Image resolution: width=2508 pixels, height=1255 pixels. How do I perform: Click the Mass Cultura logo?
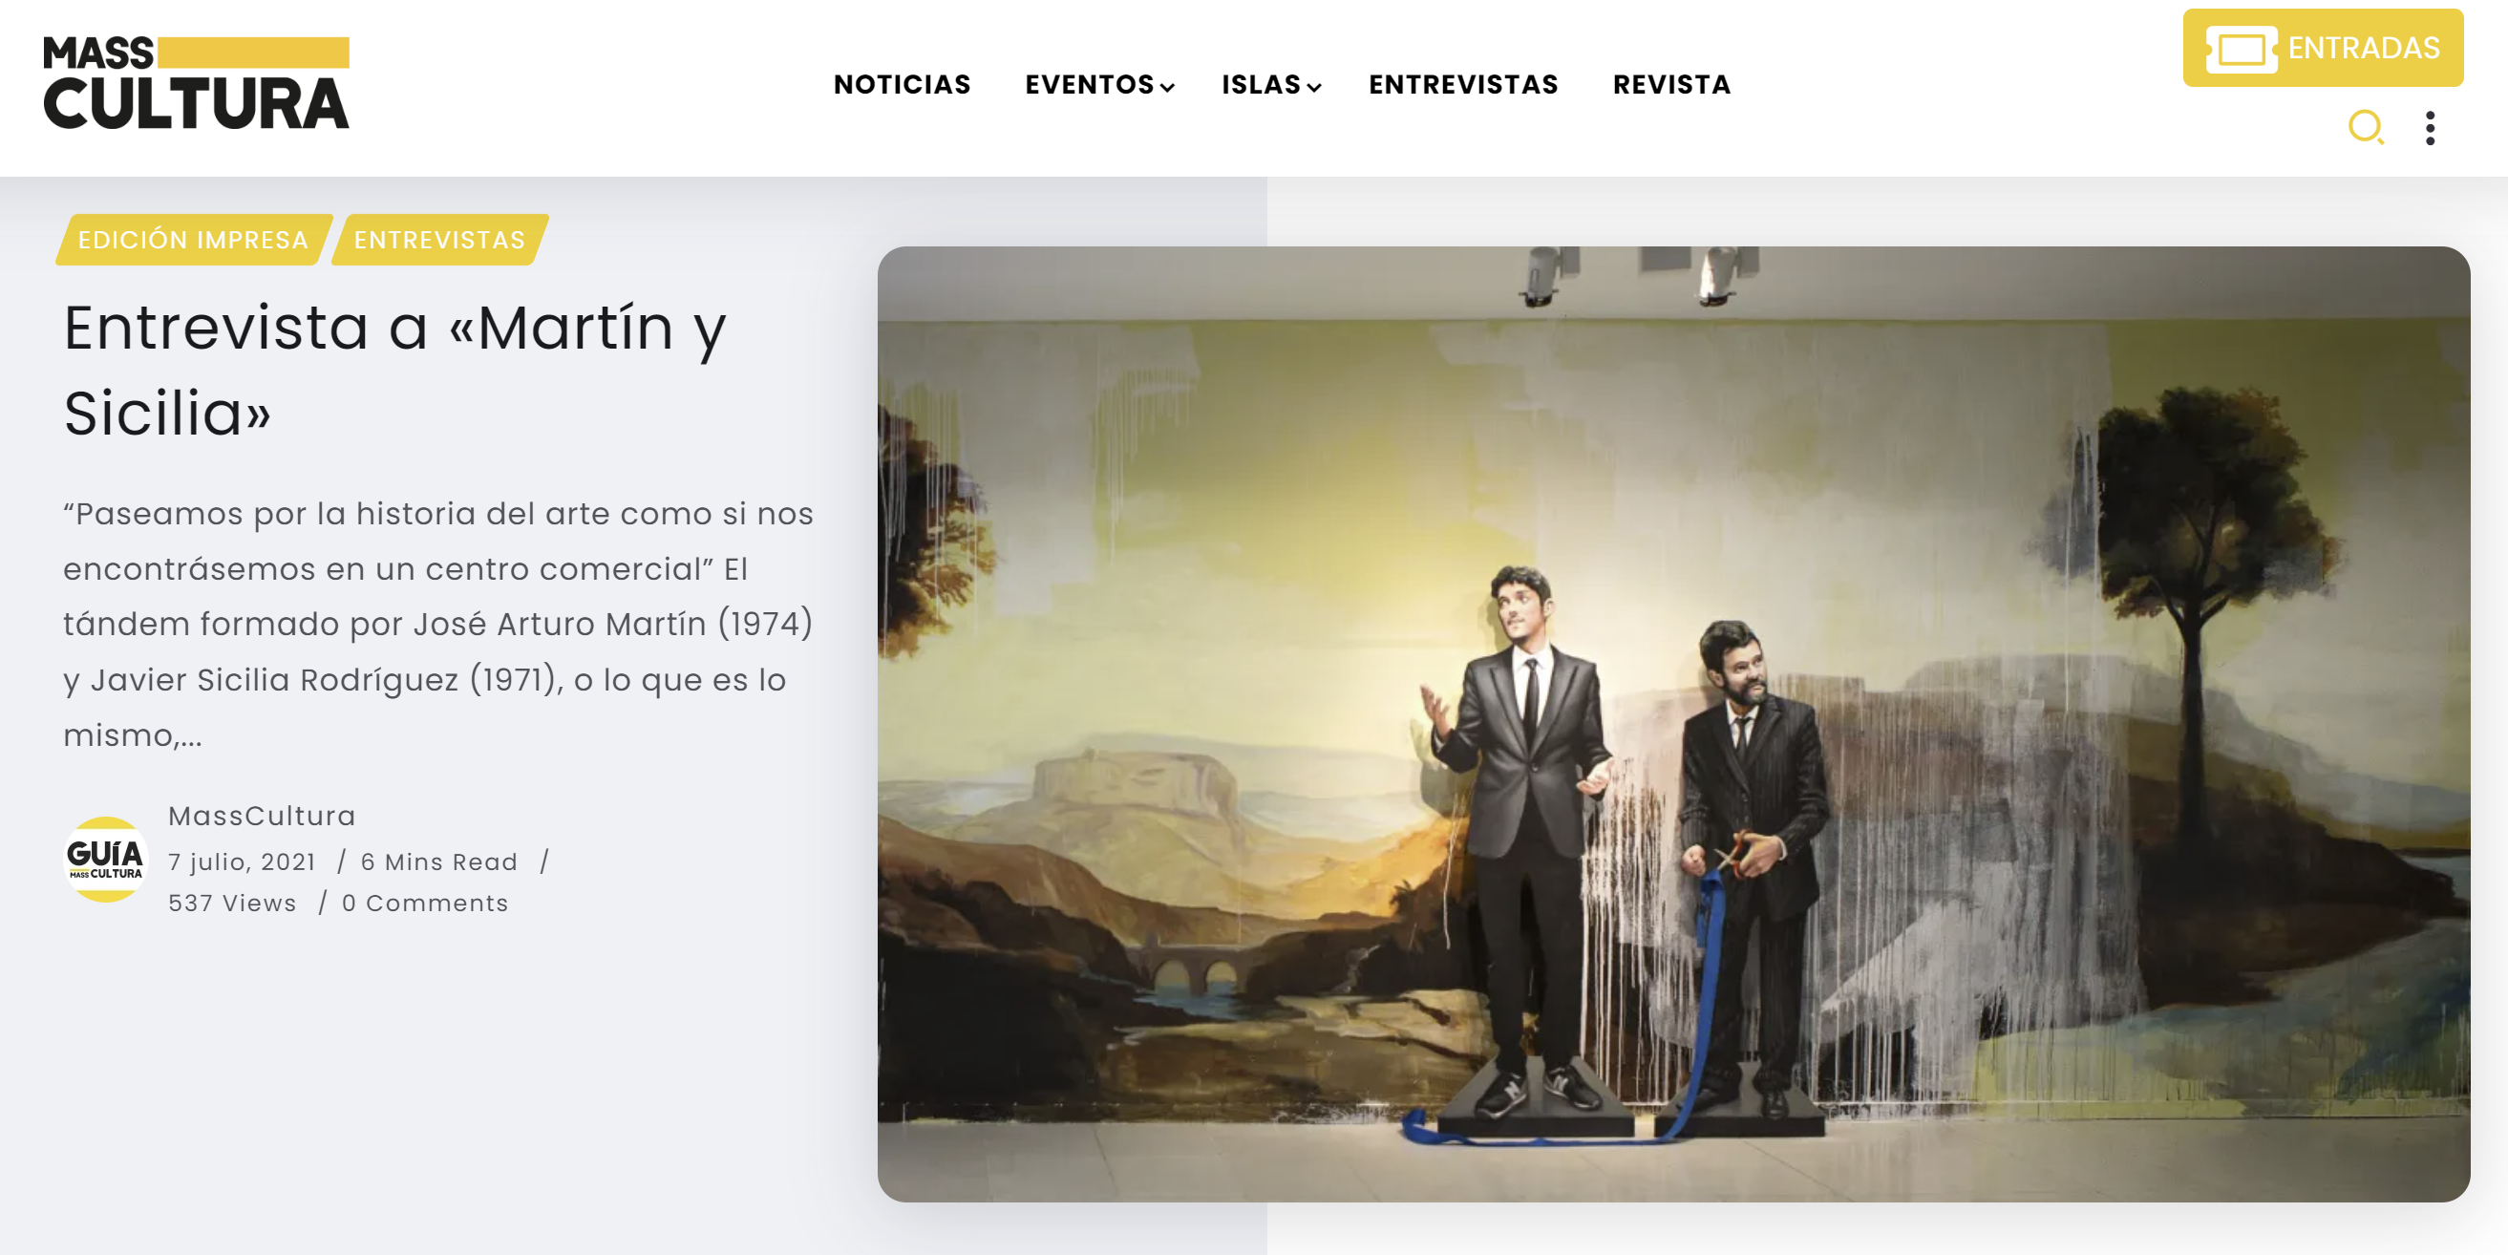coord(196,83)
